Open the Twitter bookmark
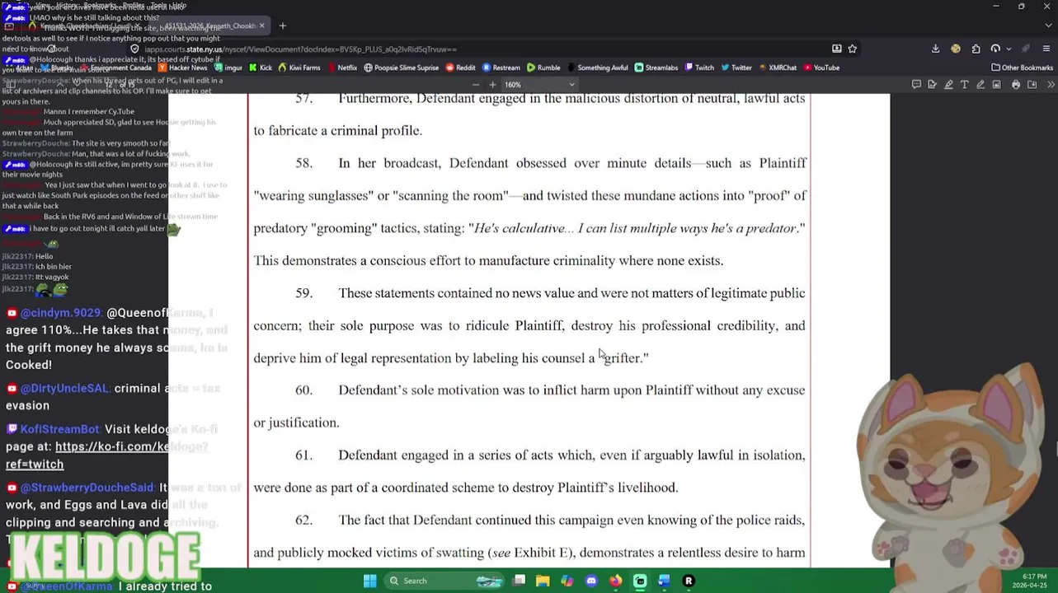 point(736,68)
